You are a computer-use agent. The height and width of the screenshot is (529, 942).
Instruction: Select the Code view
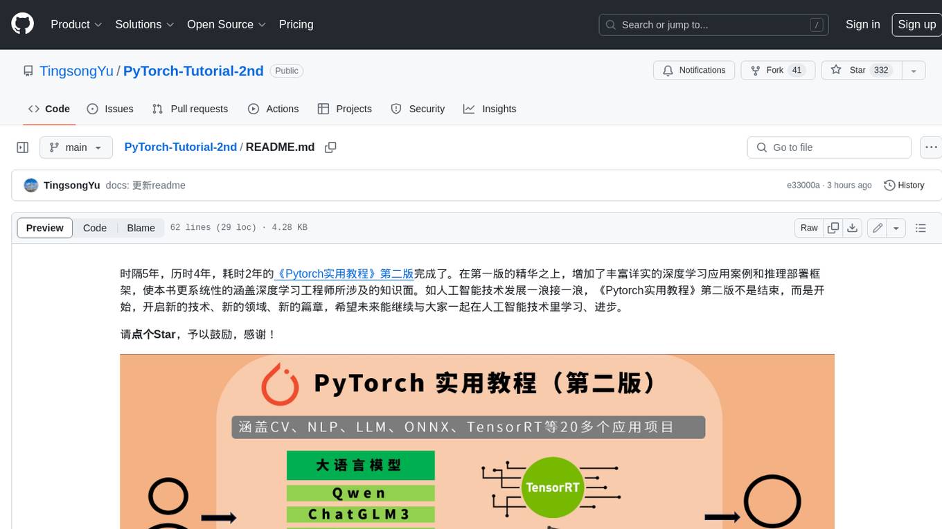[x=95, y=228]
